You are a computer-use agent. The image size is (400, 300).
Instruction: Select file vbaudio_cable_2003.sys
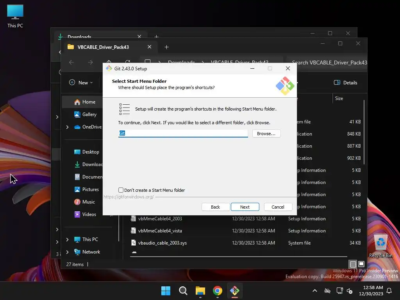(162, 243)
